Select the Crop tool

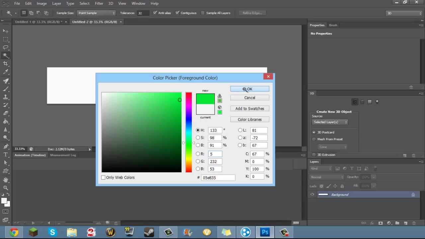(x=6, y=64)
